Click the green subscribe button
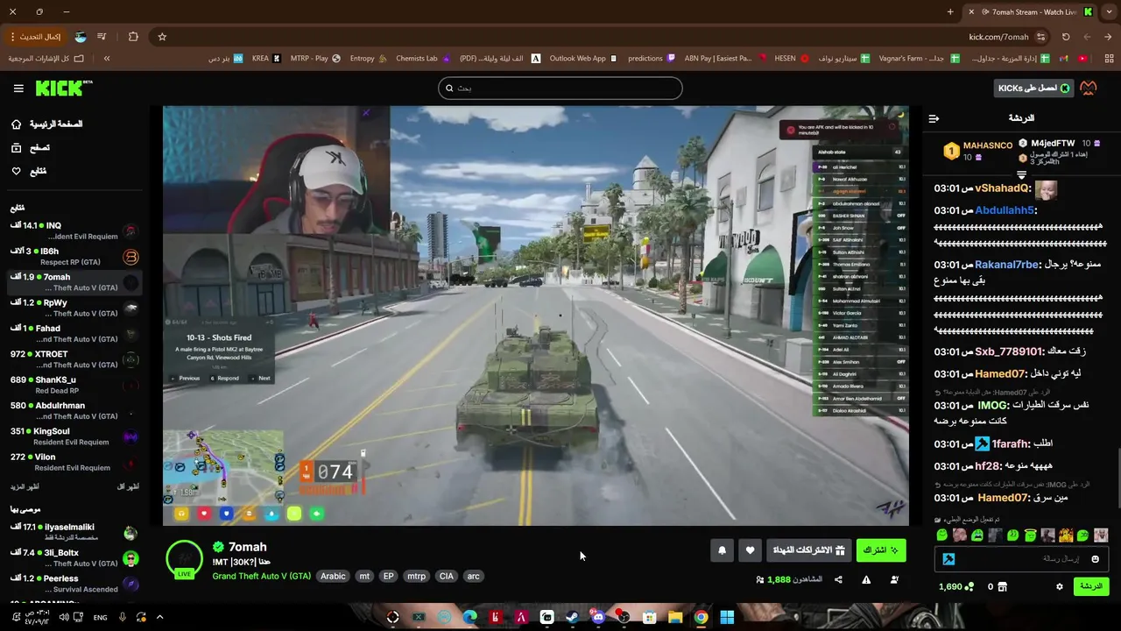Screen dimensions: 1121x631 [x=881, y=550]
